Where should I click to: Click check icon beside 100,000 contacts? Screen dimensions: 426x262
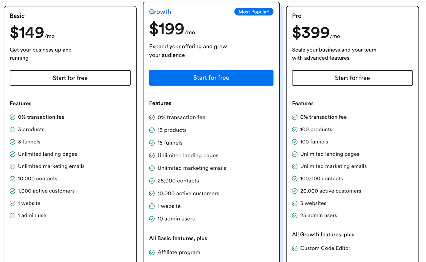[x=294, y=179]
